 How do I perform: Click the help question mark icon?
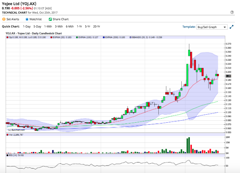[x=232, y=12]
